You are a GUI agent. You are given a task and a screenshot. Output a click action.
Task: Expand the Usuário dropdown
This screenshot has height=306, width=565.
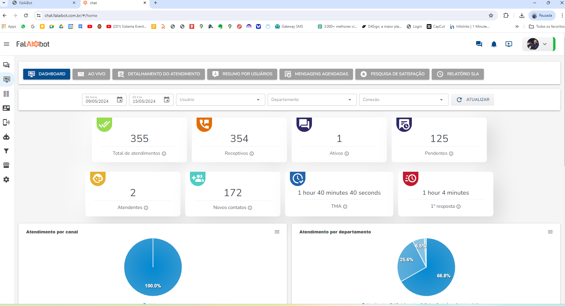(220, 100)
